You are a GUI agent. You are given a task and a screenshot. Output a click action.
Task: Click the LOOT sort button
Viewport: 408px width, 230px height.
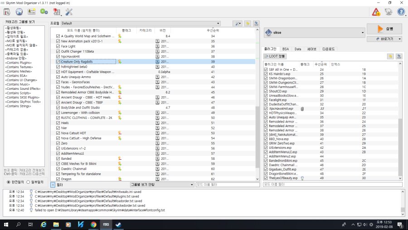[275, 56]
